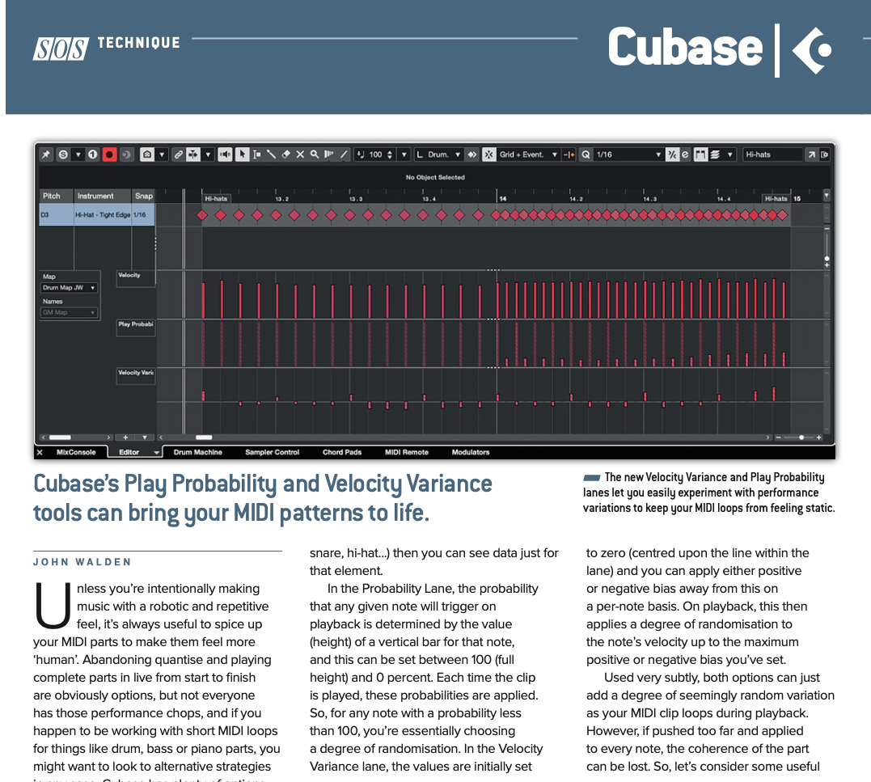871x782 pixels.
Task: Click the double diamond toolbar icon
Action: point(472,154)
